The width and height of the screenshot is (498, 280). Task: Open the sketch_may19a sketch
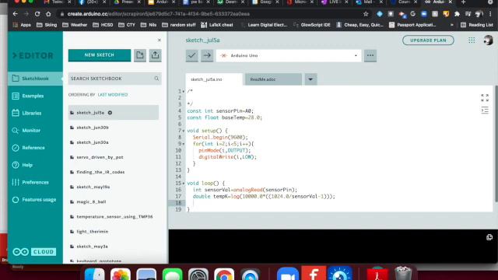click(x=114, y=187)
